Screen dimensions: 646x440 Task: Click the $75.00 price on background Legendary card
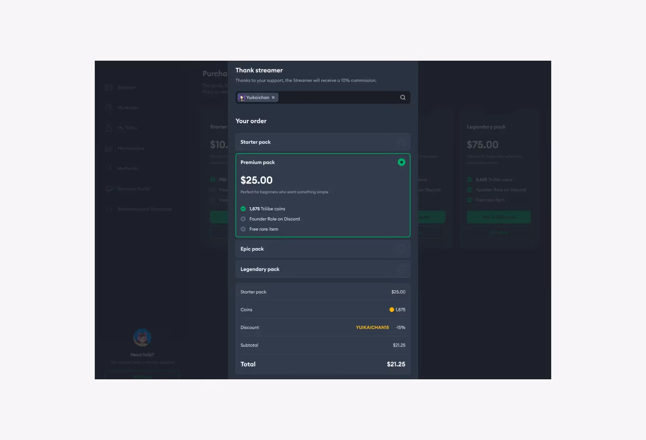point(482,145)
